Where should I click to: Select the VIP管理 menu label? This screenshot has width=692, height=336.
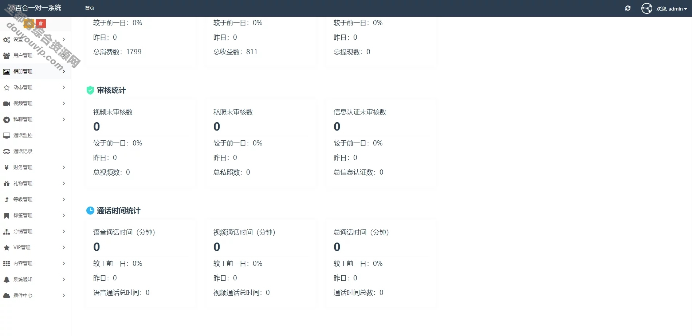click(22, 247)
